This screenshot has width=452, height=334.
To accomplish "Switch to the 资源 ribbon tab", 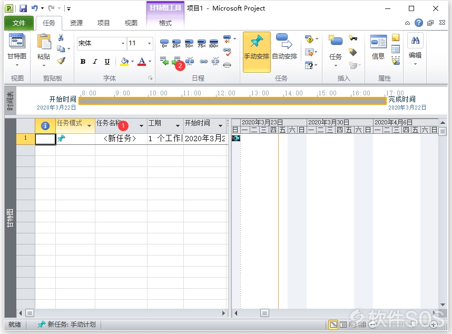I will click(76, 23).
